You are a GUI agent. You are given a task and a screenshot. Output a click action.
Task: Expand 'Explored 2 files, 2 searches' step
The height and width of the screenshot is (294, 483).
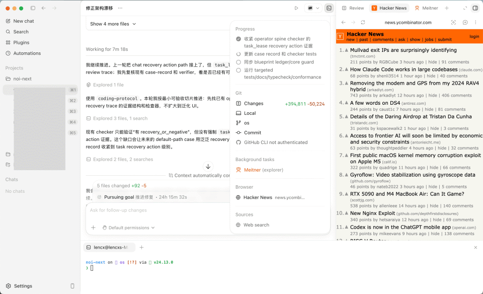[x=120, y=159]
